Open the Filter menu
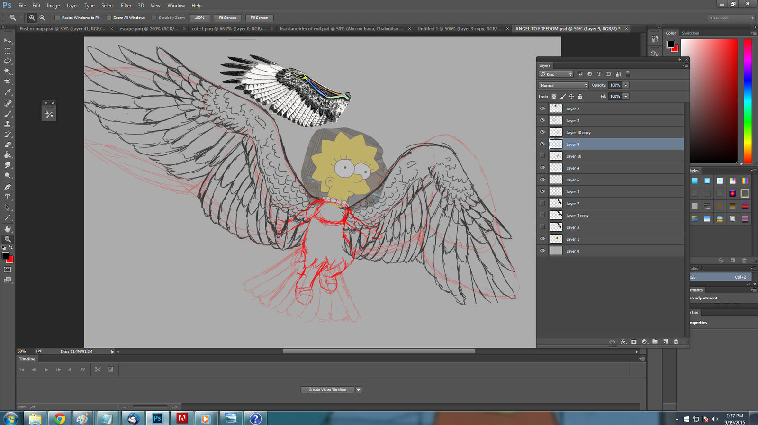Image resolution: width=758 pixels, height=425 pixels. click(126, 5)
